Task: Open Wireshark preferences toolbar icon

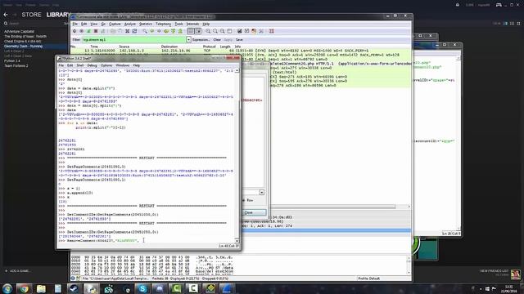Action: tap(260, 31)
